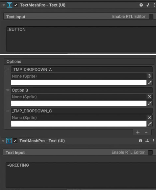Open help for the bottom TextMeshPro component
The width and height of the screenshot is (156, 190).
click(x=141, y=141)
